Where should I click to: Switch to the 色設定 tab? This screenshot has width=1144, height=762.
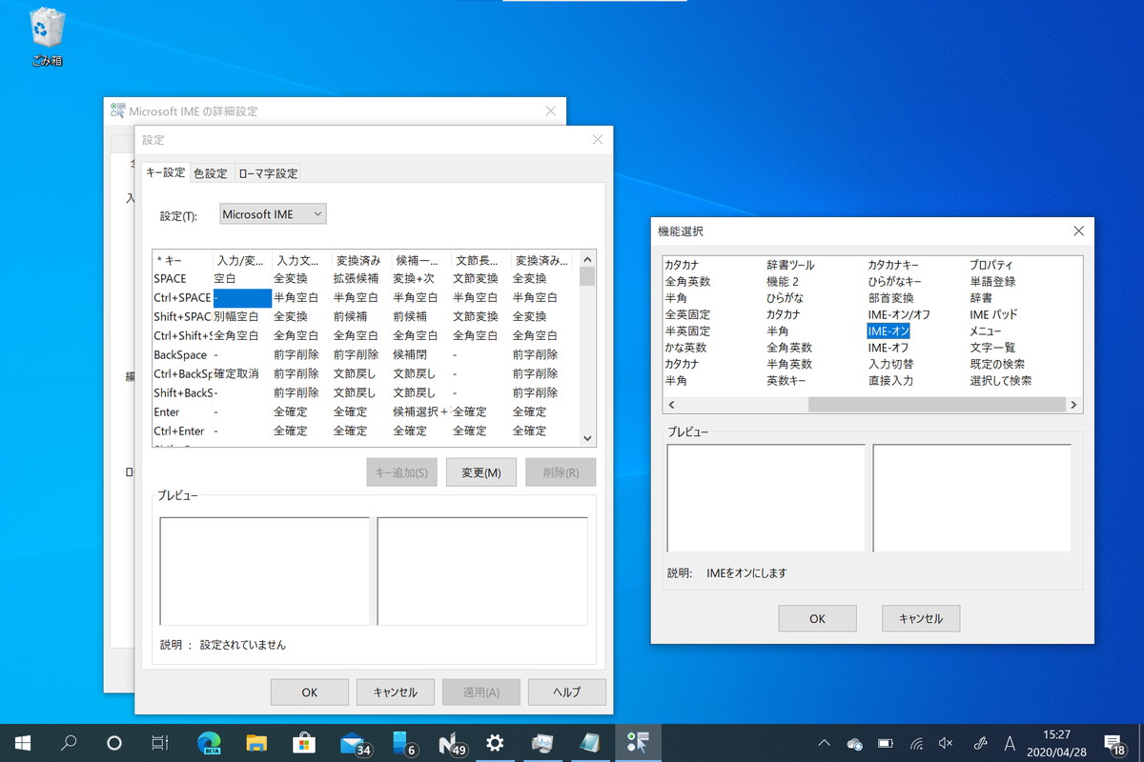tap(211, 172)
